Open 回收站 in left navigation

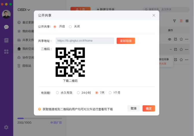(24, 66)
